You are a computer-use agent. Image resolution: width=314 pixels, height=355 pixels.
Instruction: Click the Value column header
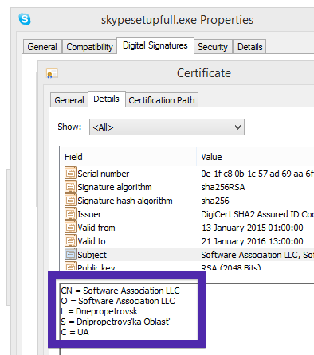[256, 157]
